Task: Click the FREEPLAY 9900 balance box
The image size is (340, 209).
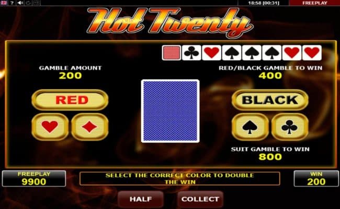Action: pos(34,179)
